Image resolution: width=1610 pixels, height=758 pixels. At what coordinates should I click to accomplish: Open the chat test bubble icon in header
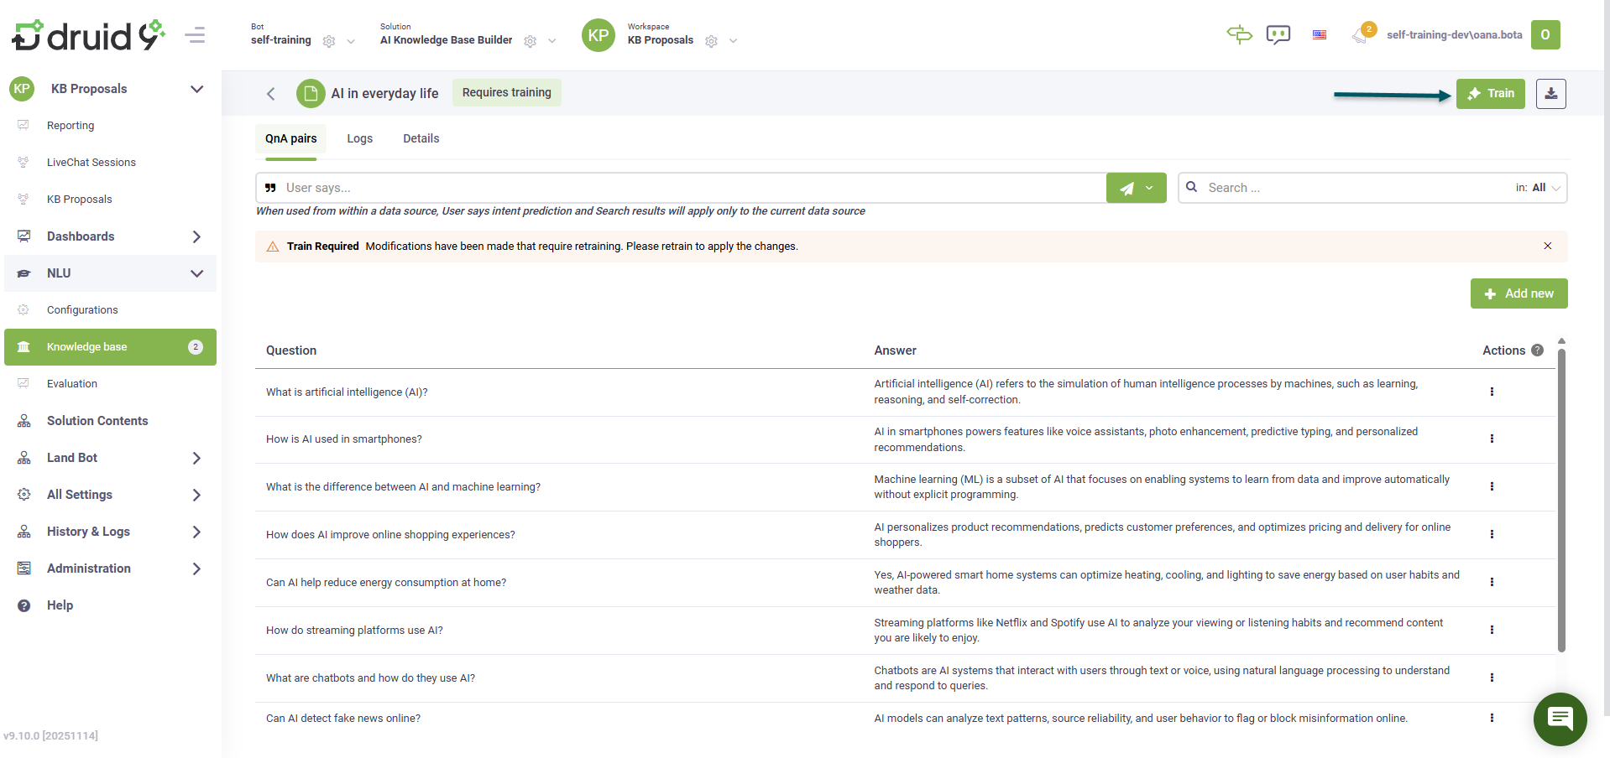click(1278, 34)
